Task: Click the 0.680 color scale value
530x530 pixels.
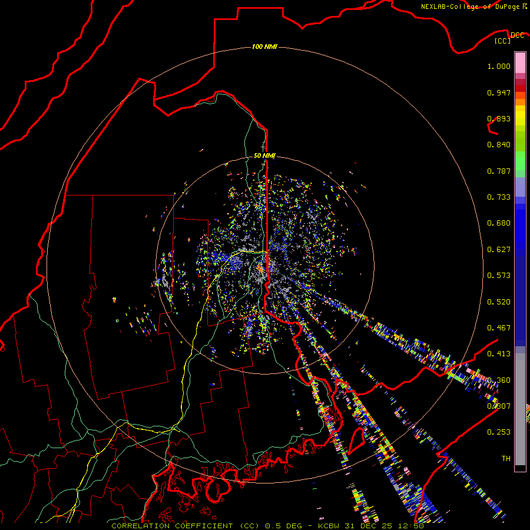Action: pyautogui.click(x=499, y=223)
